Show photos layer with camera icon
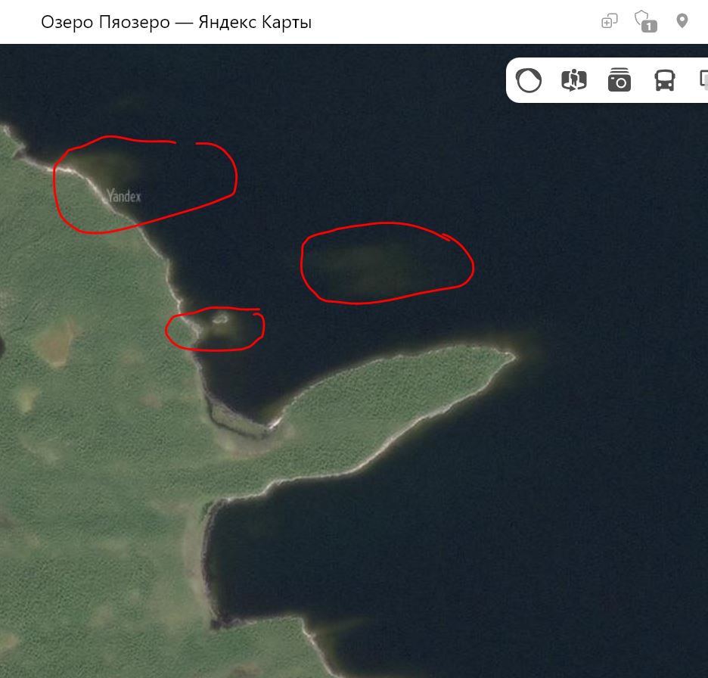Image resolution: width=708 pixels, height=678 pixels. pyautogui.click(x=619, y=79)
